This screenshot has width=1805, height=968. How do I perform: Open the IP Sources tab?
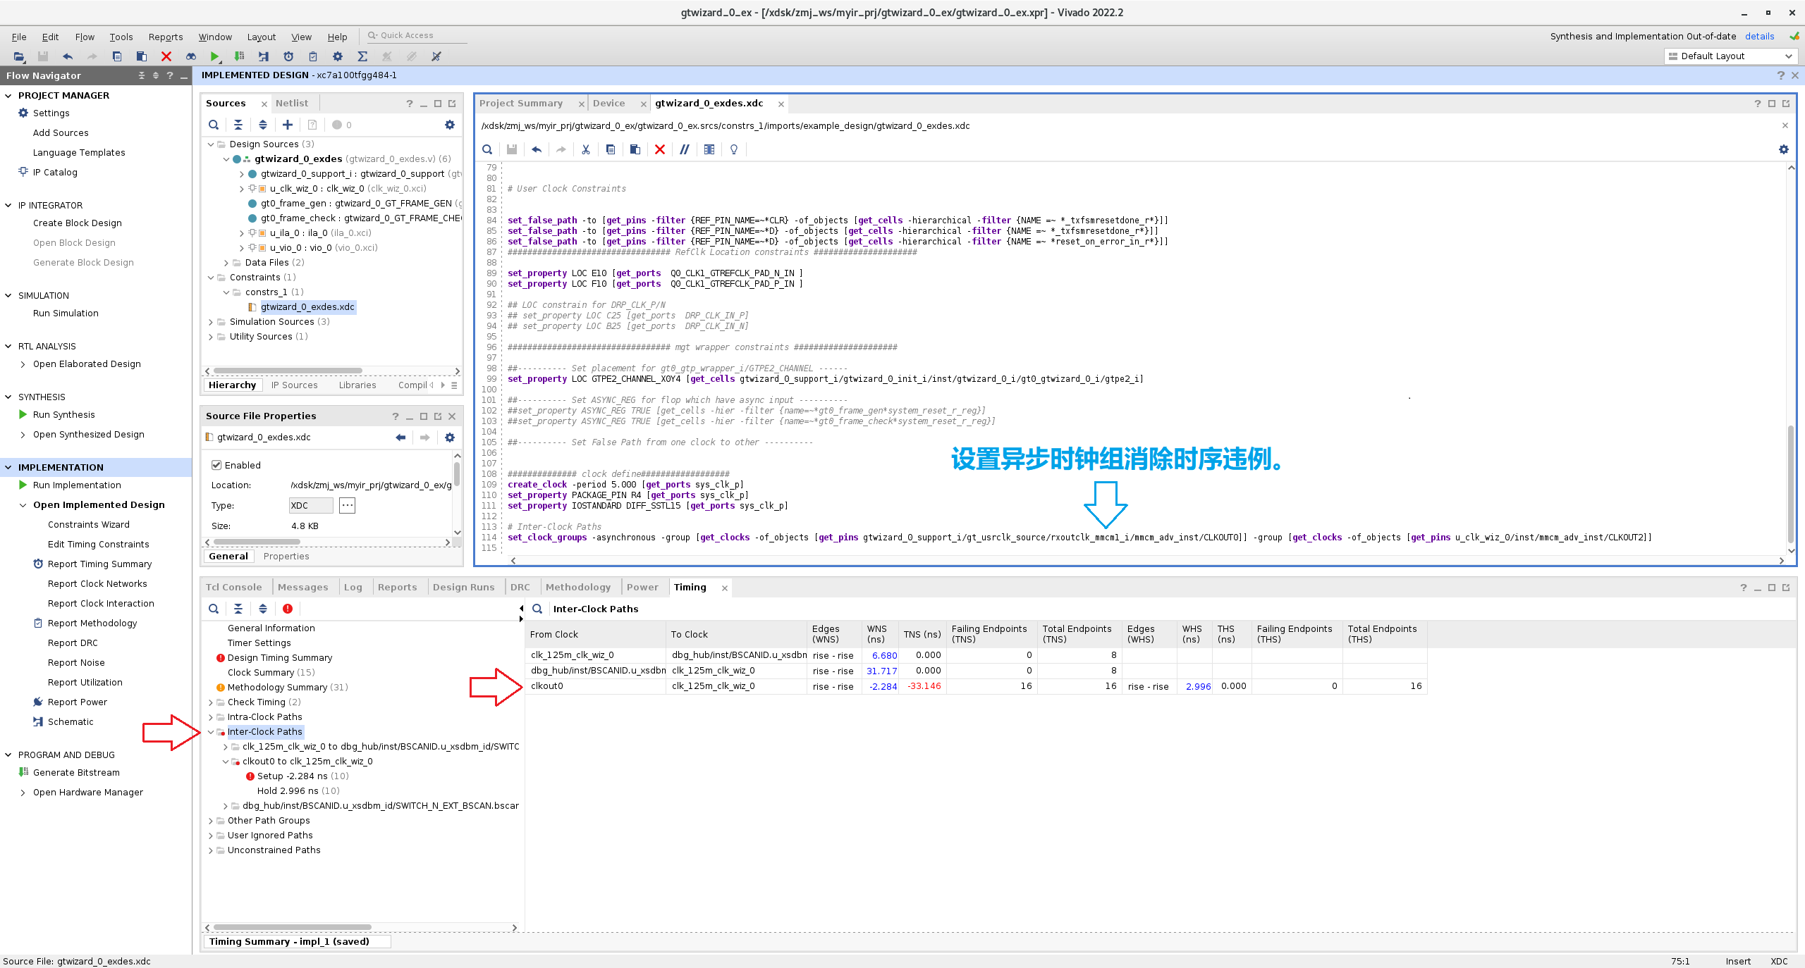click(295, 385)
